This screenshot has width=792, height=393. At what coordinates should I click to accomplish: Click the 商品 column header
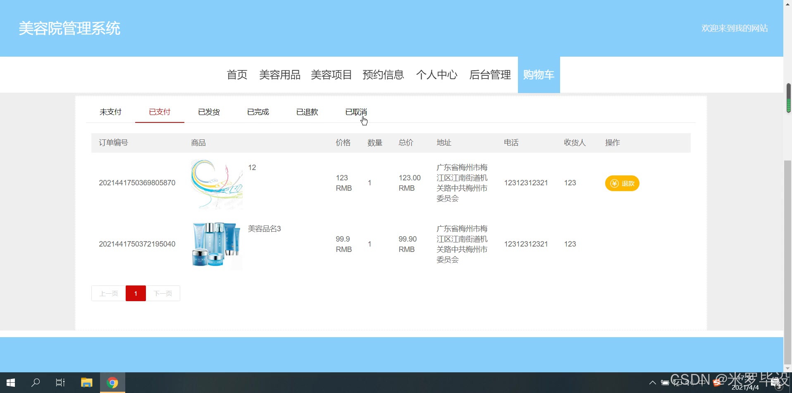198,143
